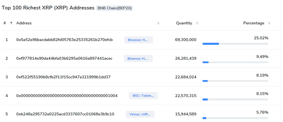
Task: Click the Percentage column header text
Action: pos(253,23)
